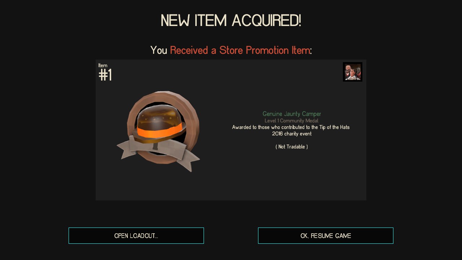Click the Level 1 Community Medal text
Image resolution: width=462 pixels, height=260 pixels.
click(x=291, y=121)
